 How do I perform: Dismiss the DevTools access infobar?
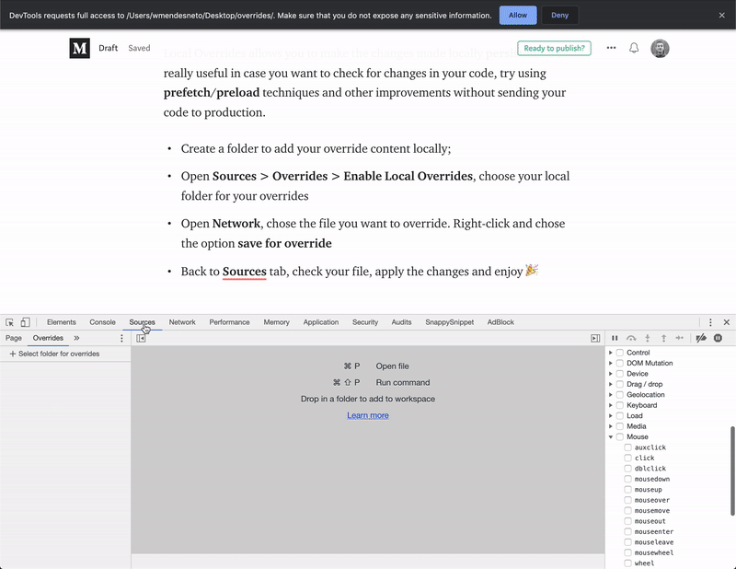721,15
